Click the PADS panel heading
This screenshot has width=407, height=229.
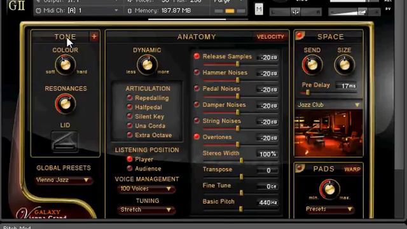(x=324, y=169)
